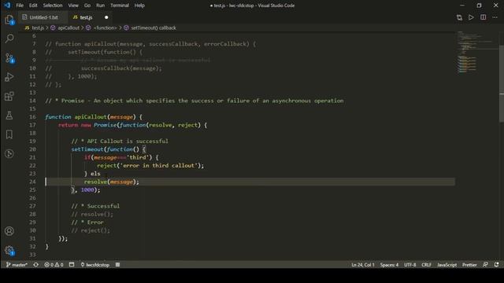The height and width of the screenshot is (283, 504).
Task: Click on "reject('error in third callout');" text
Action: [x=150, y=166]
